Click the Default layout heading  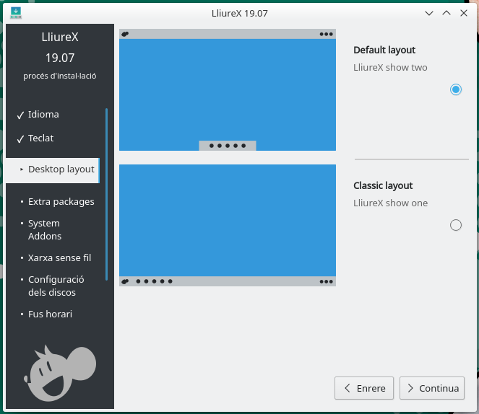pyautogui.click(x=384, y=50)
